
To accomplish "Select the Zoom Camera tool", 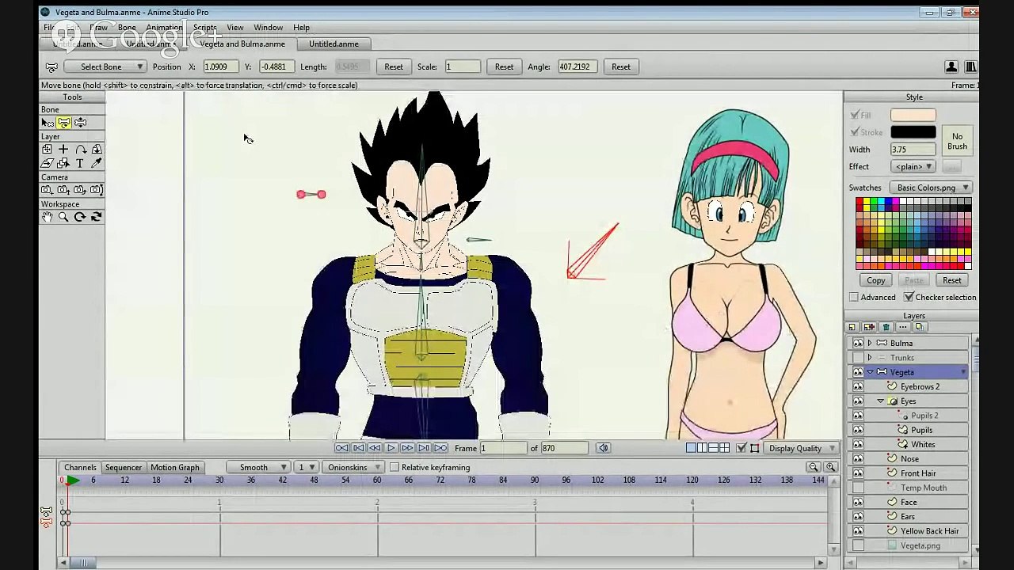I will pyautogui.click(x=63, y=190).
